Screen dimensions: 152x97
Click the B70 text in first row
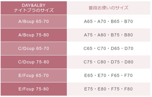click(x=128, y=22)
